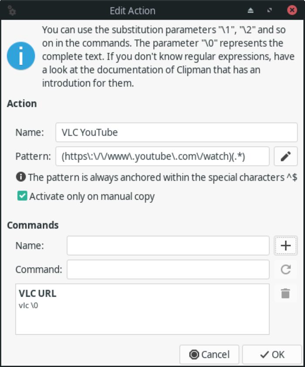The image size is (305, 367).
Task: Close the Edit Action dialog
Action: click(x=292, y=10)
